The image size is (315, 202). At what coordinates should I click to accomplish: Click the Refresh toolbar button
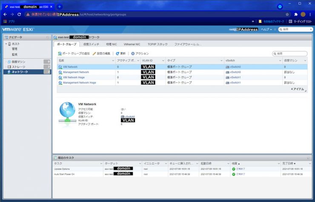tap(121, 54)
